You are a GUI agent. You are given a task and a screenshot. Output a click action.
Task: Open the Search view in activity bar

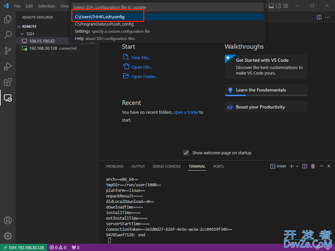8,35
